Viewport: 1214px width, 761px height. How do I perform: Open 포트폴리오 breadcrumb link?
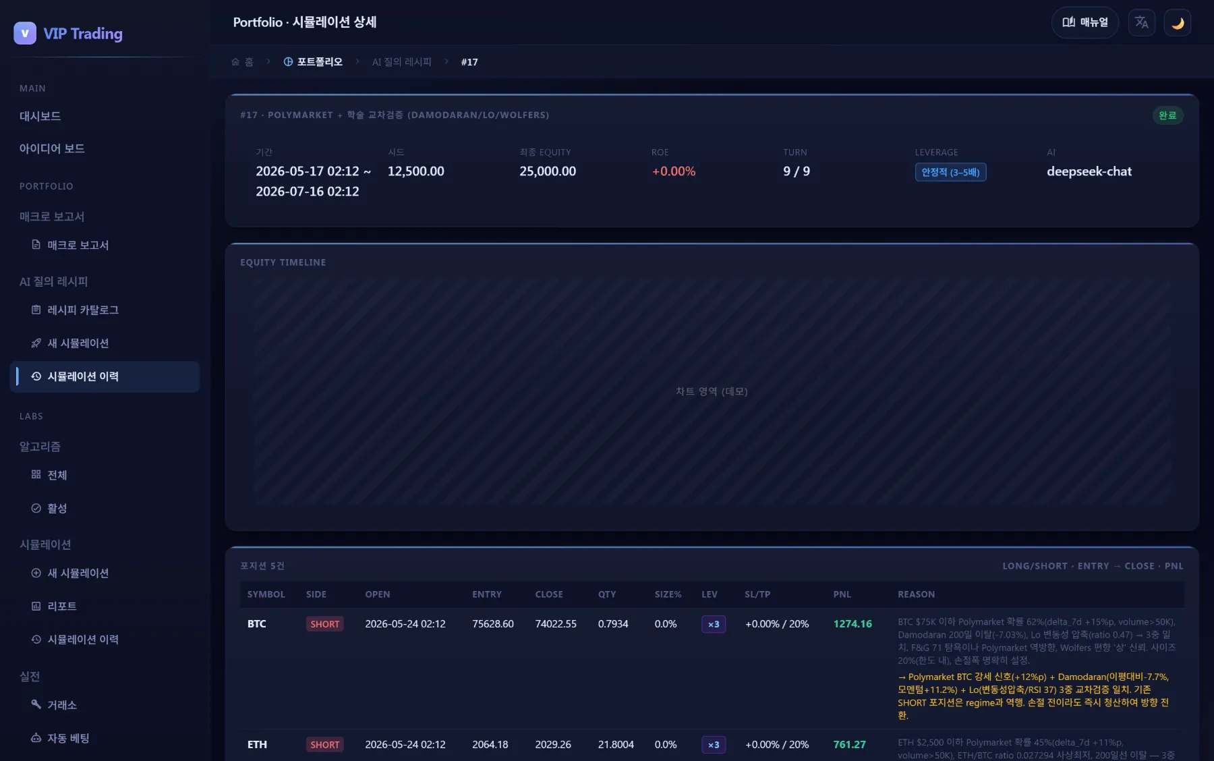point(313,61)
